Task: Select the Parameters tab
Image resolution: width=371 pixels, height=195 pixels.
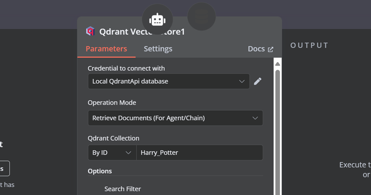Action: pyautogui.click(x=106, y=49)
